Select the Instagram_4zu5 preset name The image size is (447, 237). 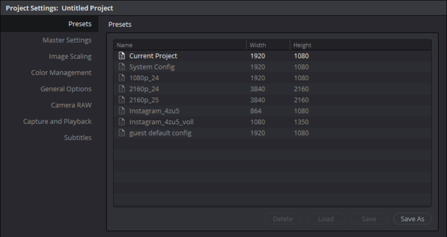[x=155, y=111]
